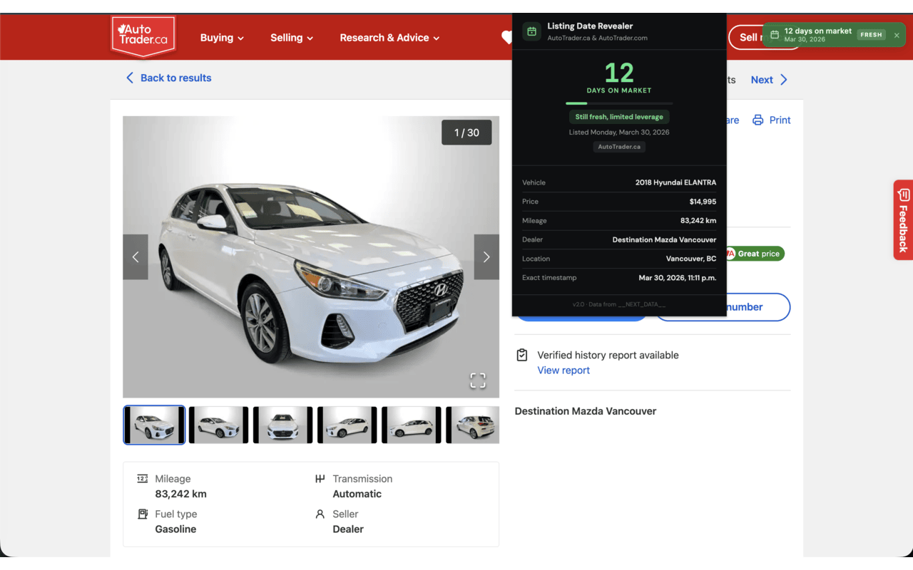913x570 pixels.
Task: Open the Feedback side tab
Action: pyautogui.click(x=903, y=219)
